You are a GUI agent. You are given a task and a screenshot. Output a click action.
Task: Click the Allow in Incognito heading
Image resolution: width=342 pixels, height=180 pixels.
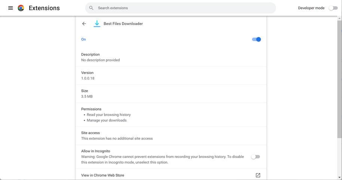[95, 151]
